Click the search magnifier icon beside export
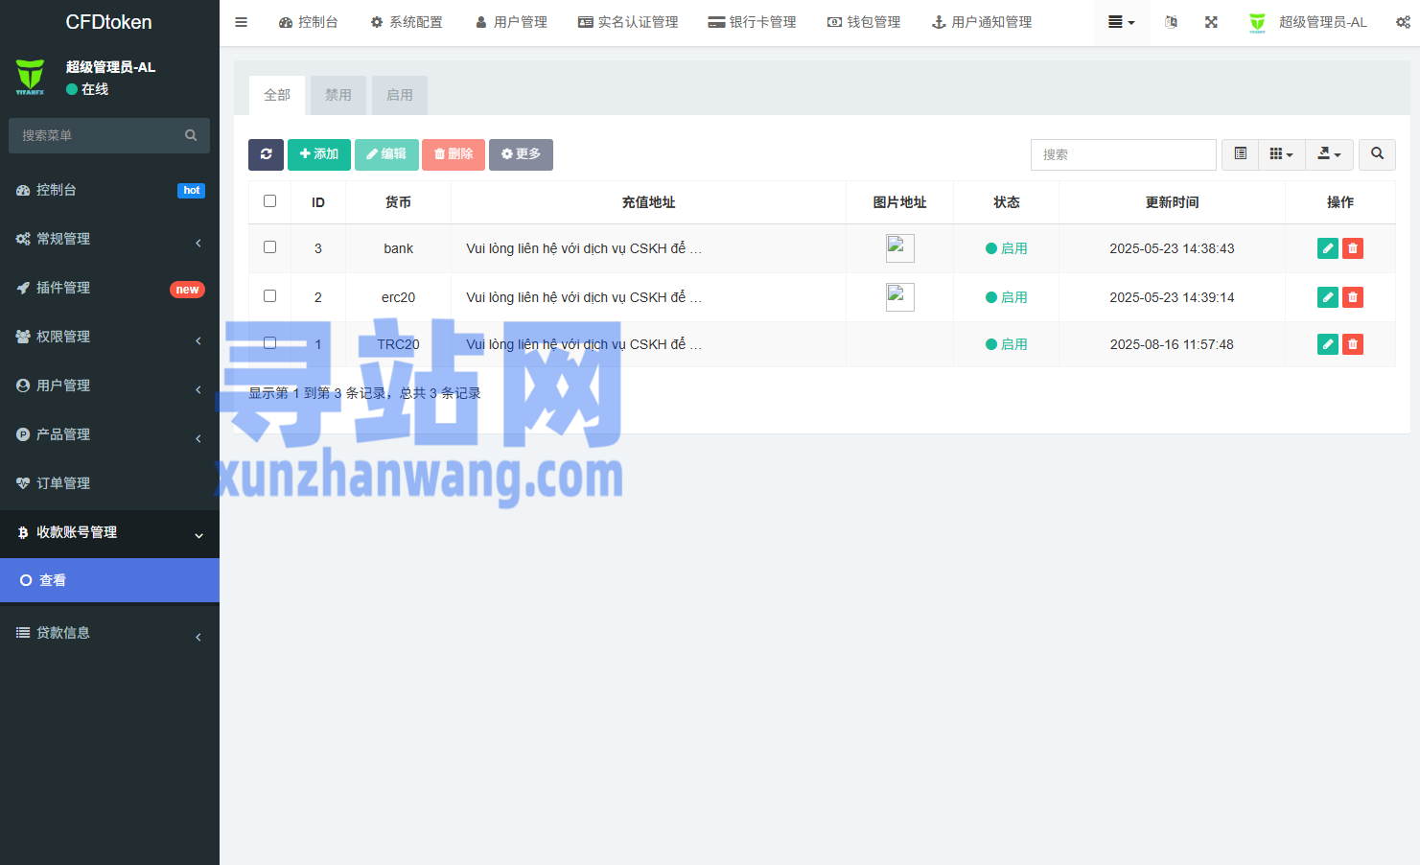The image size is (1420, 865). (x=1377, y=154)
